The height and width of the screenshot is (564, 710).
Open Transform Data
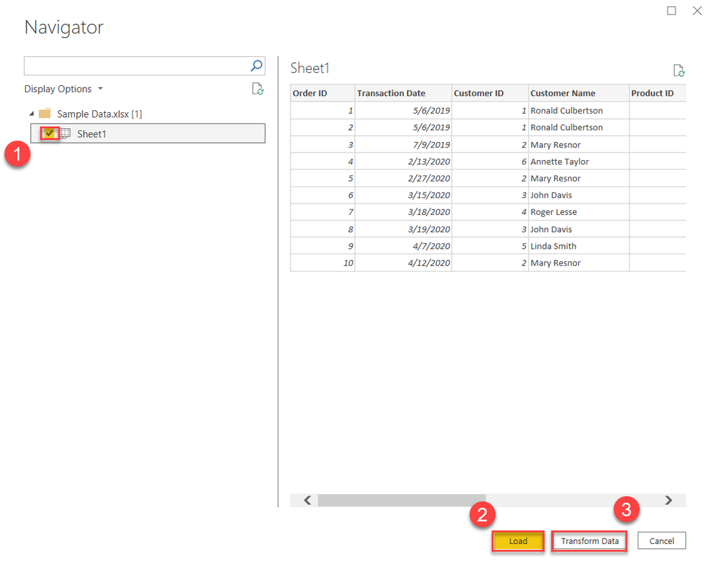point(589,540)
